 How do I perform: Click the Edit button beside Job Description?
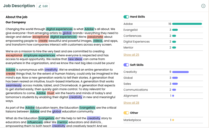click(43, 6)
